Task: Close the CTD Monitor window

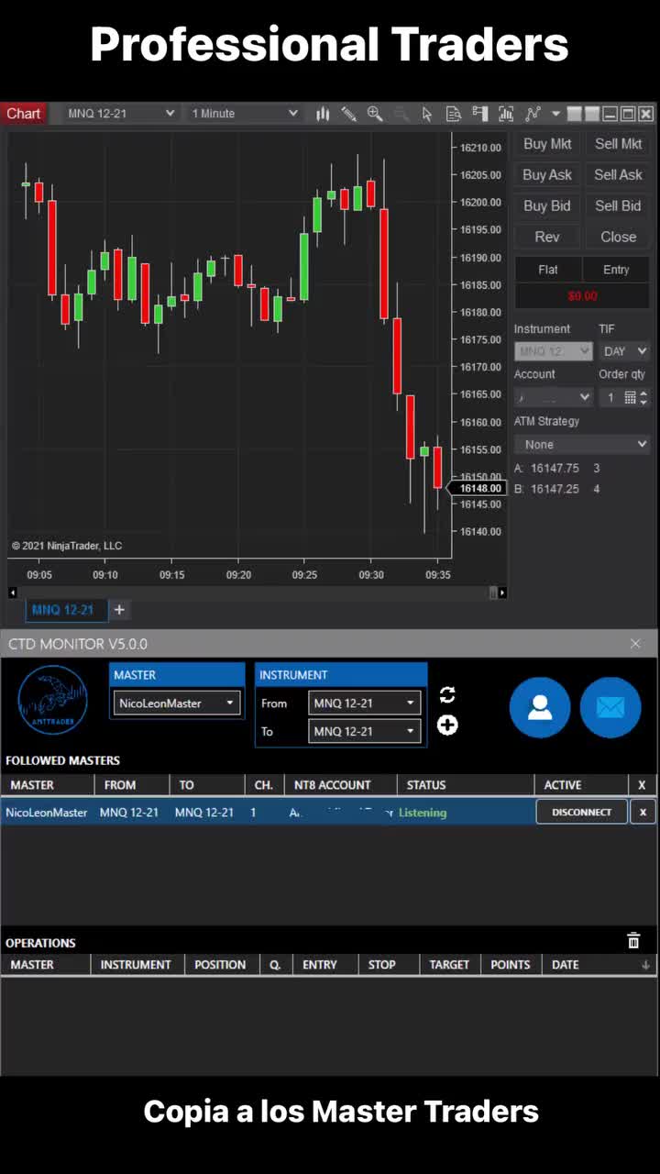Action: (635, 644)
